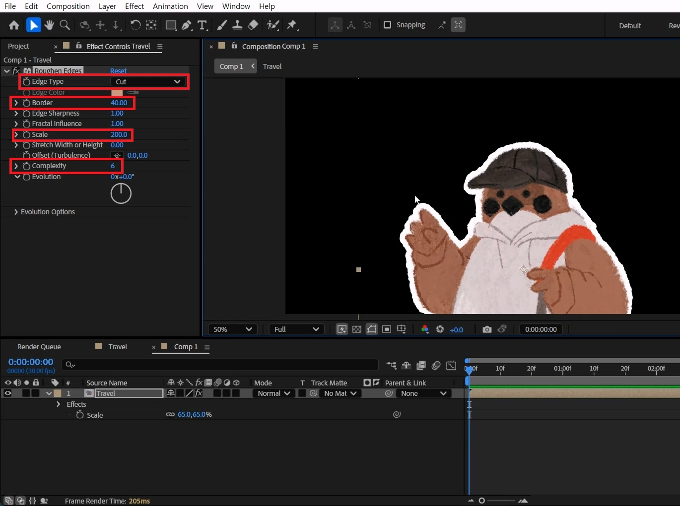Toggle the Roughen Edges fx switch
The width and height of the screenshot is (680, 506).
(x=16, y=71)
